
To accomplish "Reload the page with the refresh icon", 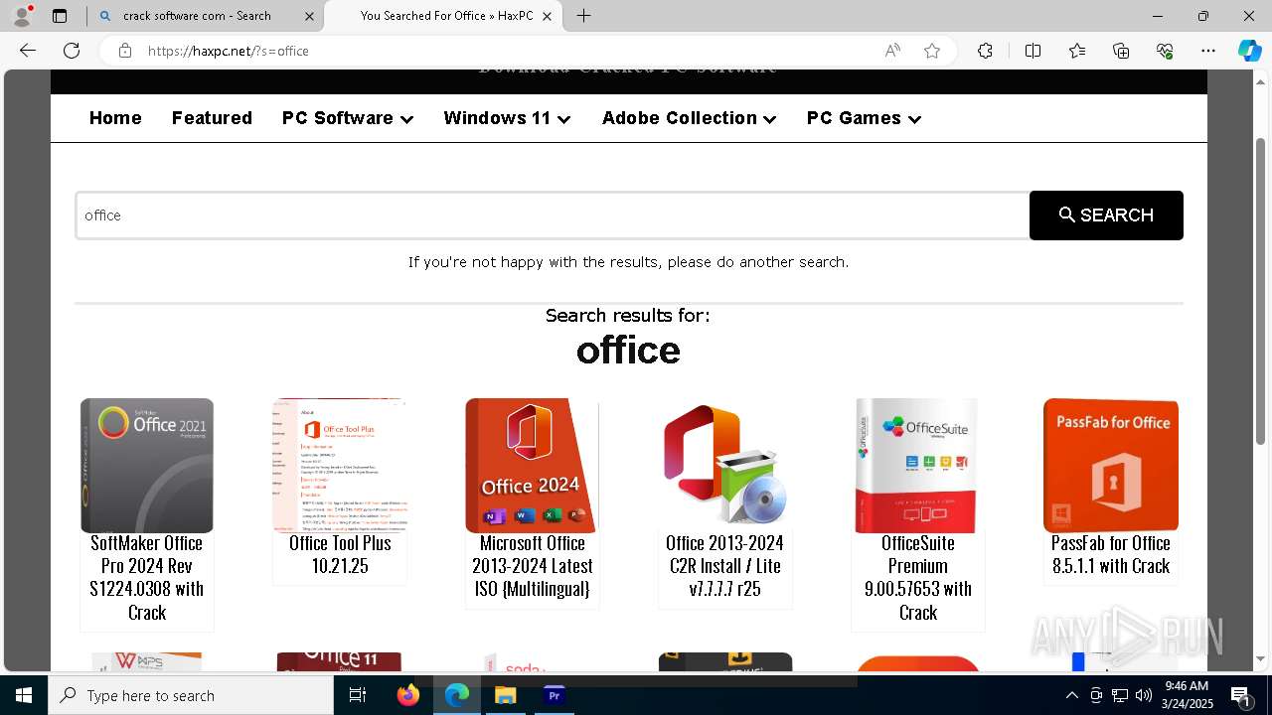I will point(72,51).
